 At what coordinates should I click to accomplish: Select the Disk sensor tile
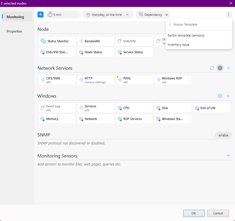coord(173,108)
